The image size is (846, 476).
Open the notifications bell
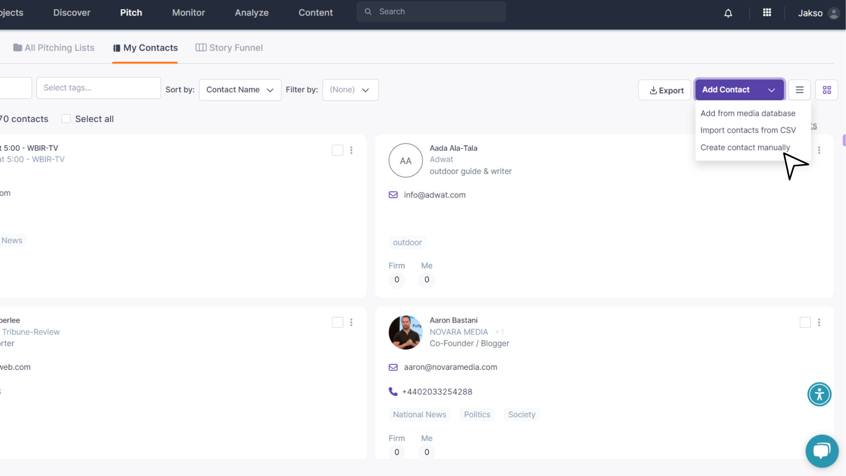(728, 13)
